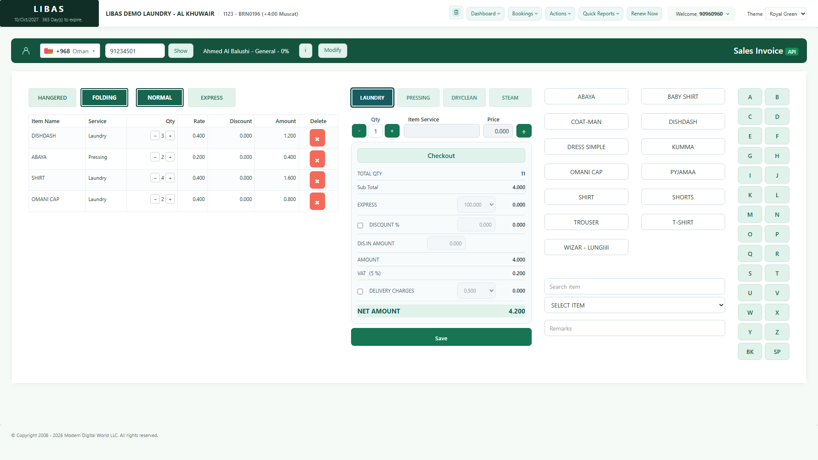Increase OMANI CAP row quantity

[x=170, y=199]
